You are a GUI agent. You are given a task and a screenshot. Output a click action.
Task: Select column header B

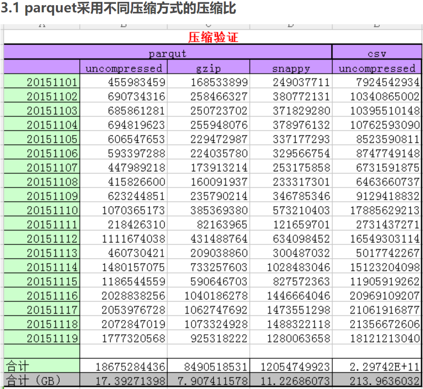tap(123, 23)
